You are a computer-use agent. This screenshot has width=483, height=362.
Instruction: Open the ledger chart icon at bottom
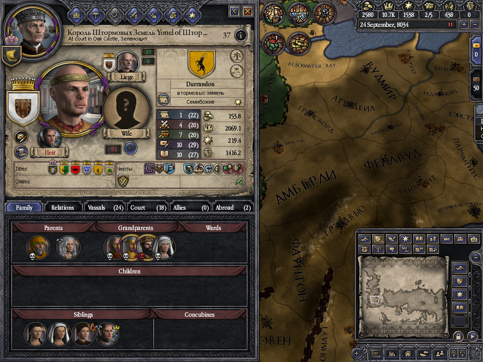(x=391, y=354)
